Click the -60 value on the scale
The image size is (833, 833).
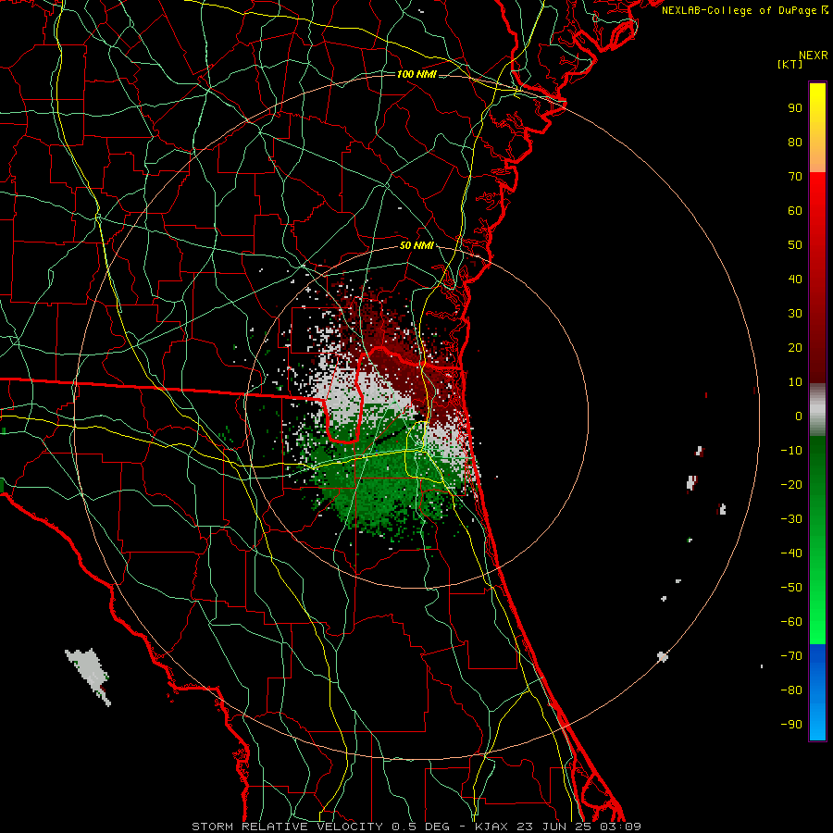coord(791,622)
